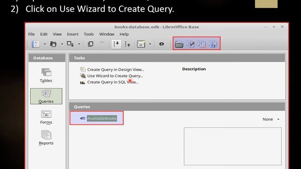Click the Form toolbar icon
Viewport: 301px width, 169px height.
141,44
